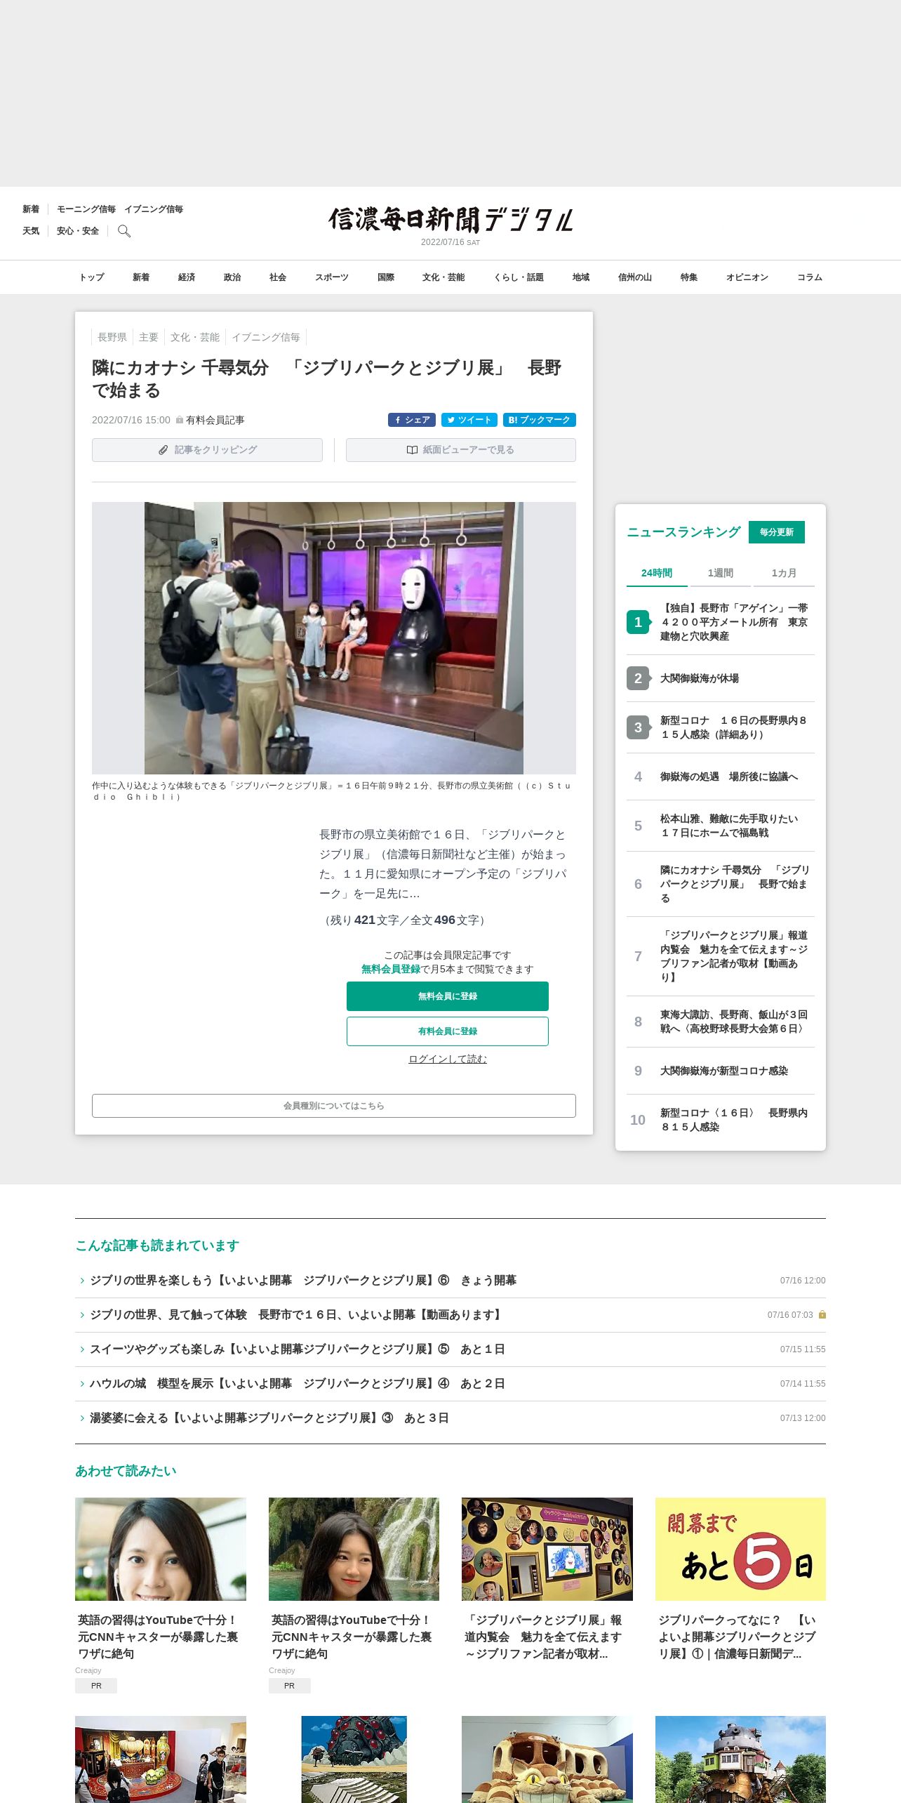901x1803 pixels.
Task: Click 無料会員登録 inline text link
Action: 391,969
